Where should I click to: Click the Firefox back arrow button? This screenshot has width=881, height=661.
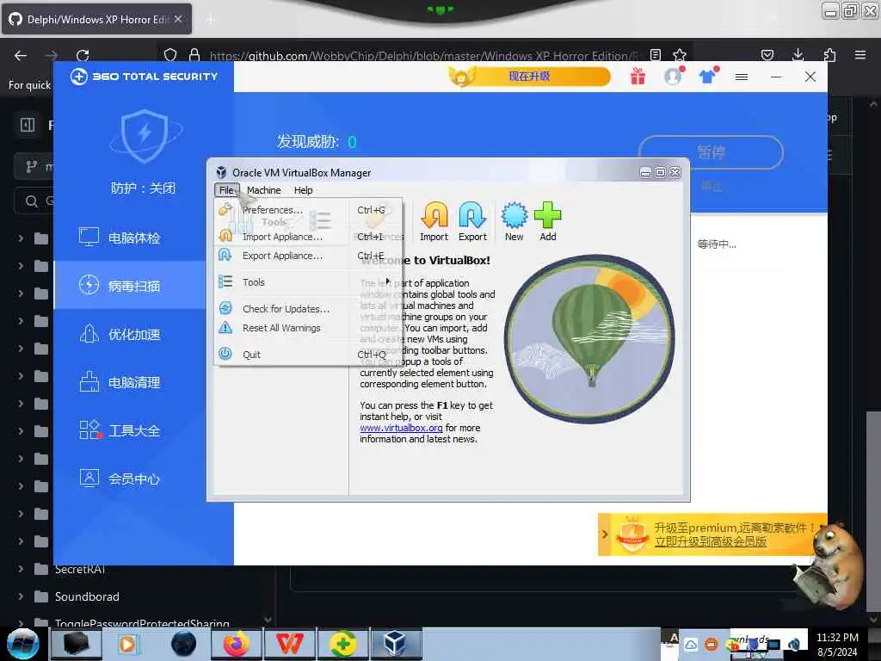(x=21, y=55)
